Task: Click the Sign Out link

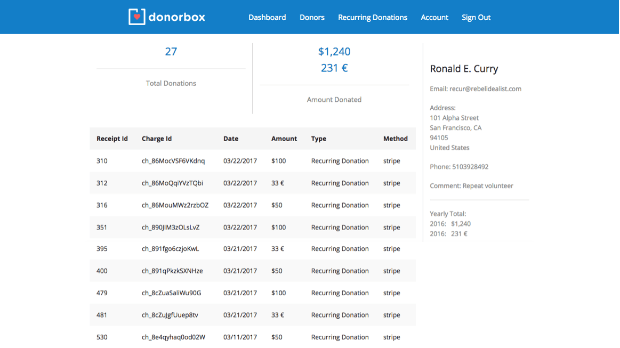Action: point(476,18)
